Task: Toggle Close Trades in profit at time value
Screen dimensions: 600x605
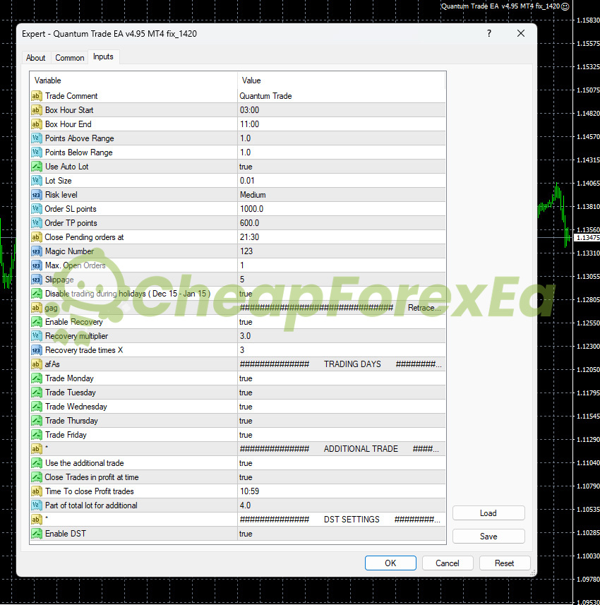Action: [342, 477]
